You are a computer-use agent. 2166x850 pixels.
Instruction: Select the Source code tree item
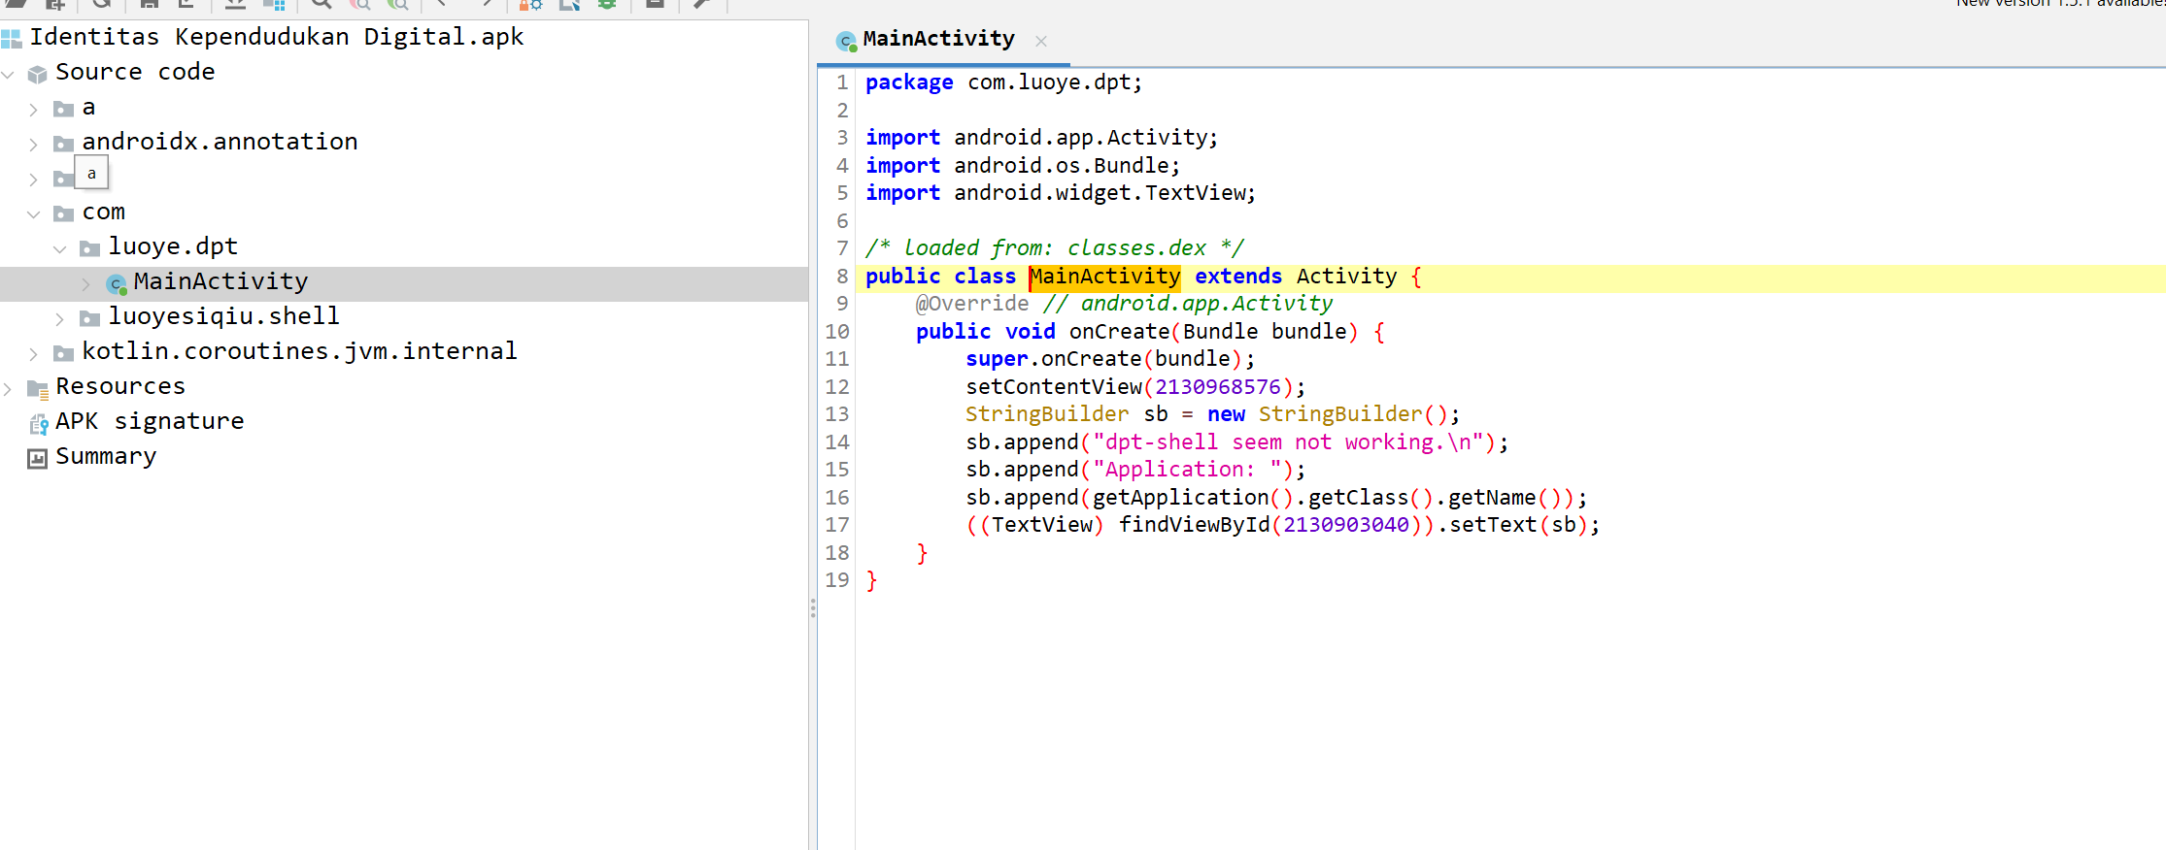[x=135, y=72]
